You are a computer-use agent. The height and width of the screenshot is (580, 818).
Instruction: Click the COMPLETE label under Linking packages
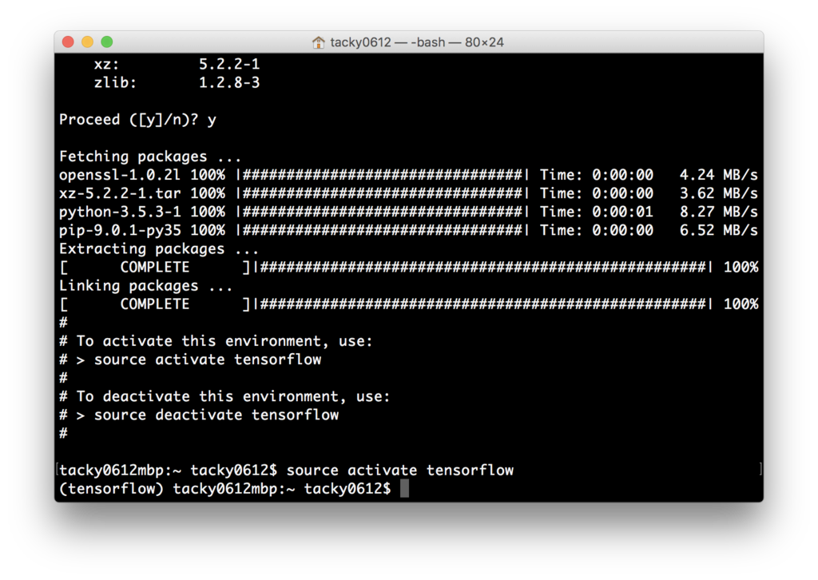155,304
